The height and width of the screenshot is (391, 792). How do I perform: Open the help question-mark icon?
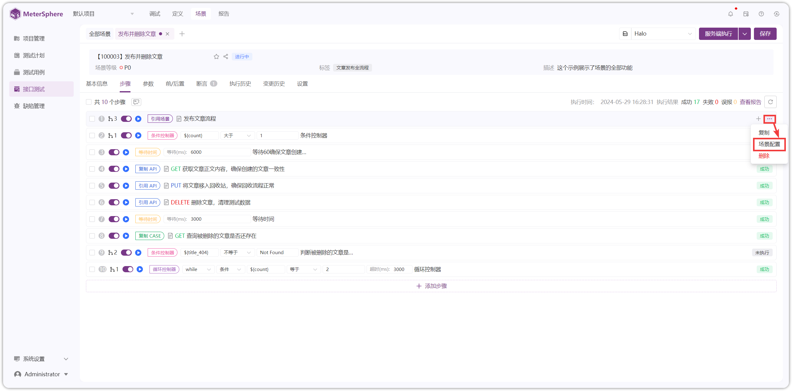[x=761, y=14]
